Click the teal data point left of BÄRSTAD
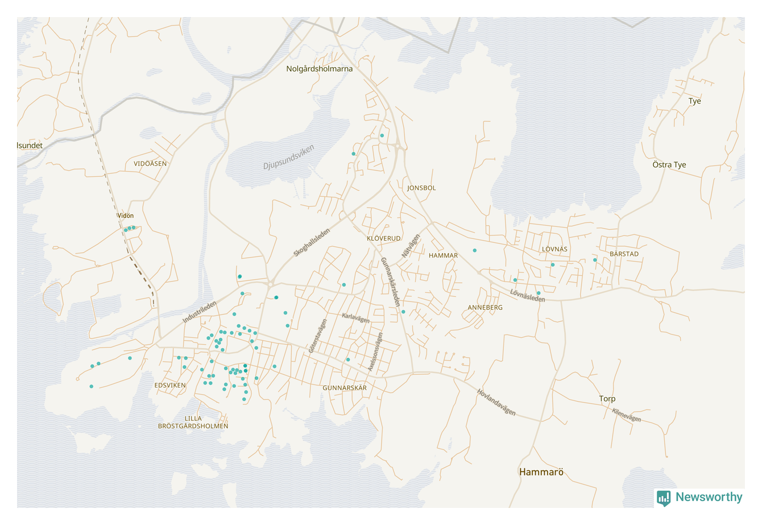 pos(595,260)
